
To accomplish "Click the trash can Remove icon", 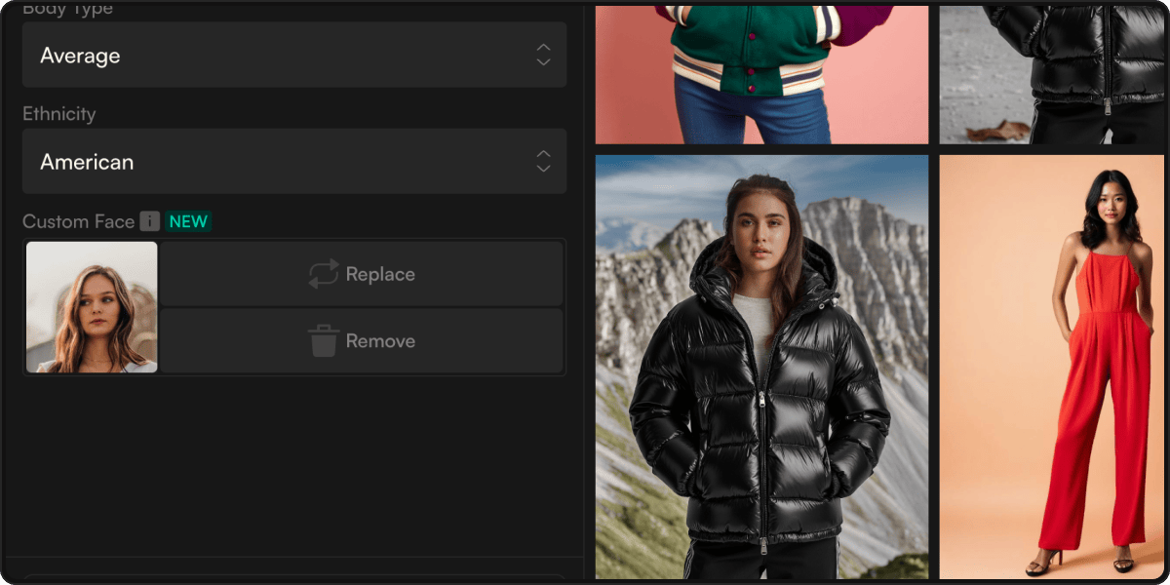I will pos(324,340).
